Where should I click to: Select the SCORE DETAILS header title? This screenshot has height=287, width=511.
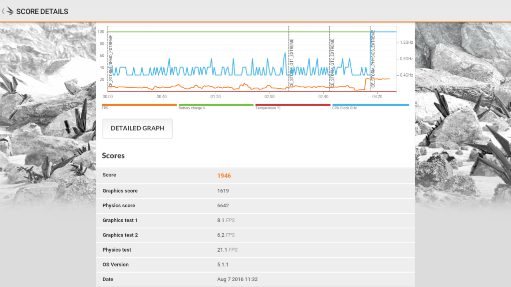42,11
